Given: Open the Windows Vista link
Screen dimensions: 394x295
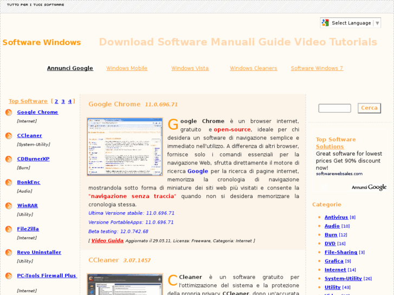Looking at the screenshot, I should (190, 68).
